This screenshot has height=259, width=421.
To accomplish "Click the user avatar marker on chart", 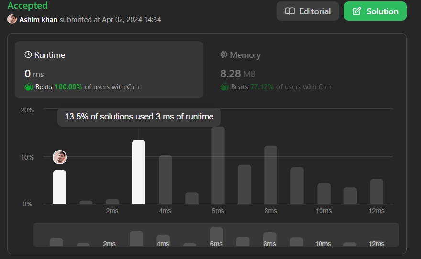I will (60, 157).
